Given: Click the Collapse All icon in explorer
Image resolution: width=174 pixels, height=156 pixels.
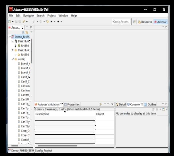Looking at the screenshot, I should 23,32.
